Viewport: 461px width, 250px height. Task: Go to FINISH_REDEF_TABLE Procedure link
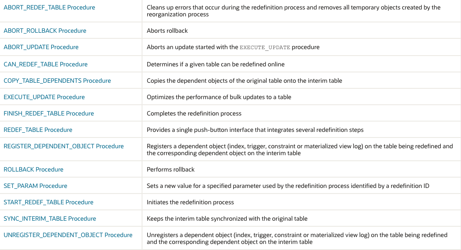tap(48, 113)
